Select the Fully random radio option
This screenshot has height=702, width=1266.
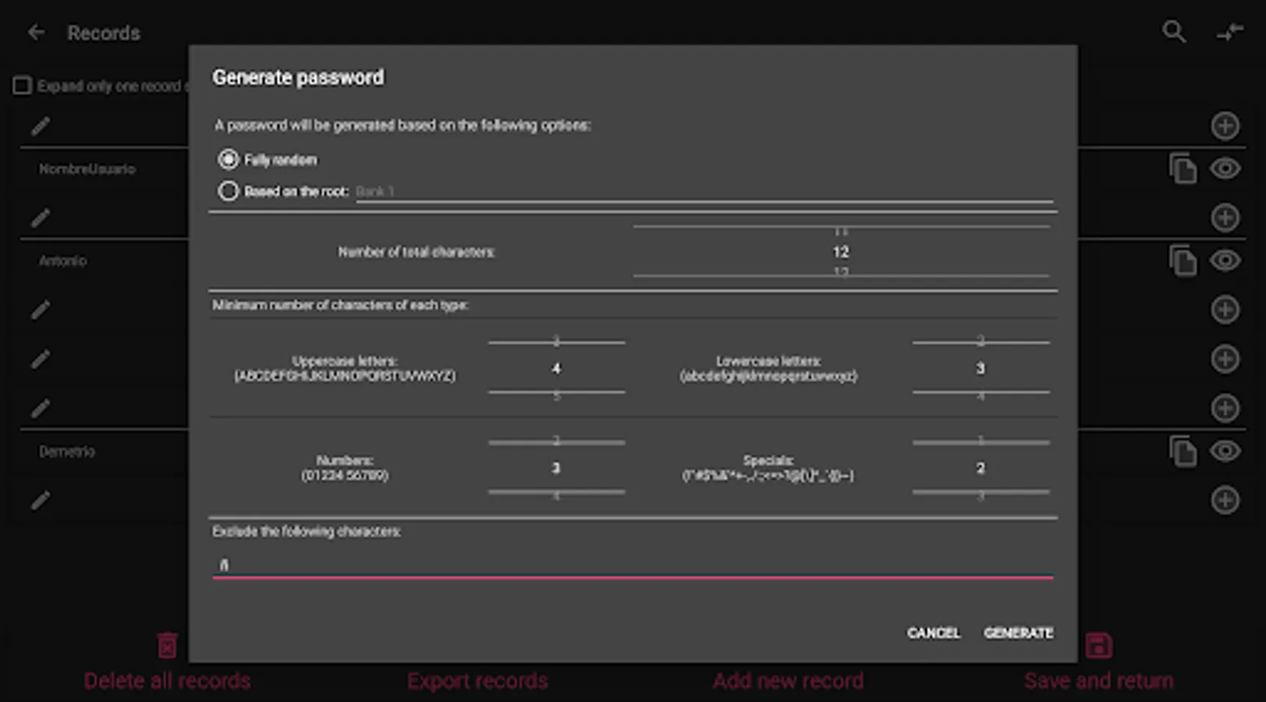(x=229, y=160)
